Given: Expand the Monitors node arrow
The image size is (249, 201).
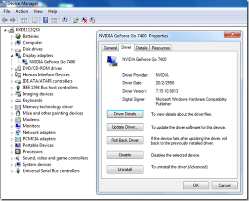Looking at the screenshot, I should point(12,126).
